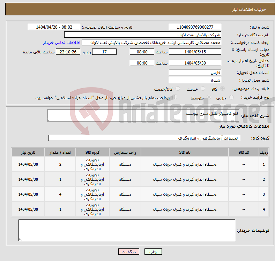Click the remaining time field 22:10:26
The height and width of the screenshot is (261, 275).
click(x=68, y=52)
